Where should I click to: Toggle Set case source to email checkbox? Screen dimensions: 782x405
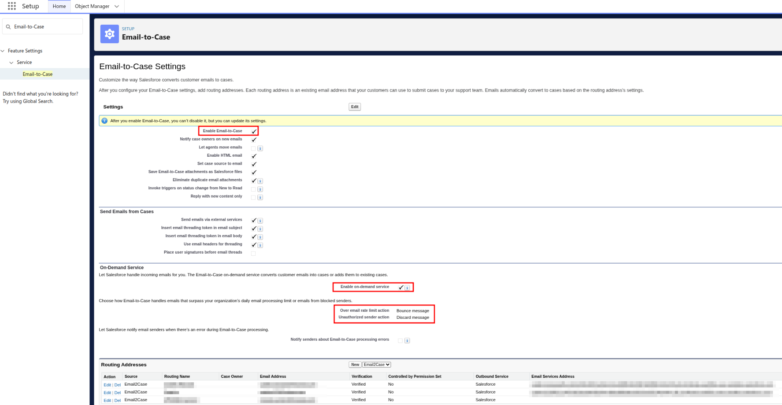tap(254, 164)
